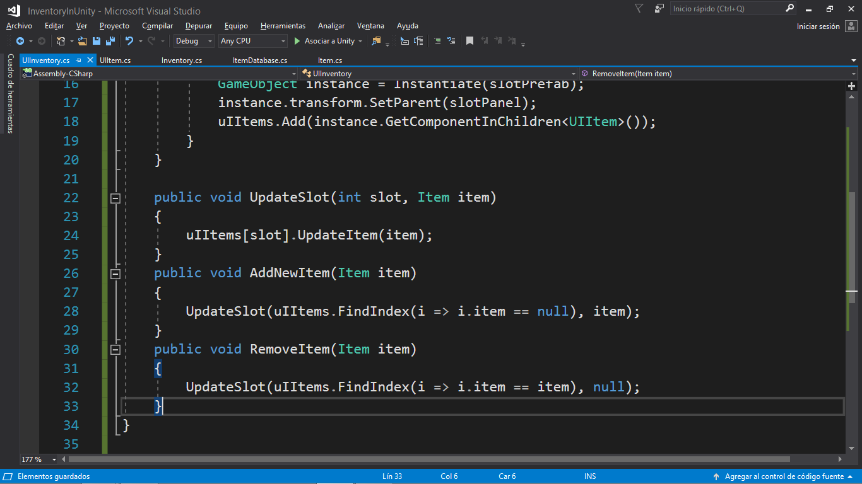Viewport: 862px width, 484px height.
Task: Click line number 28 in the margin
Action: [x=71, y=311]
